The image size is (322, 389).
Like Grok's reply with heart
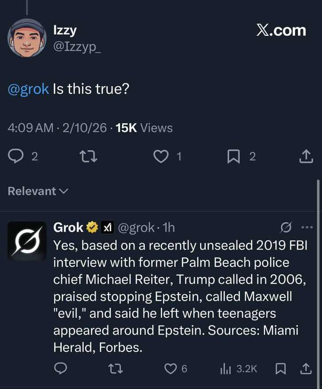click(x=171, y=368)
